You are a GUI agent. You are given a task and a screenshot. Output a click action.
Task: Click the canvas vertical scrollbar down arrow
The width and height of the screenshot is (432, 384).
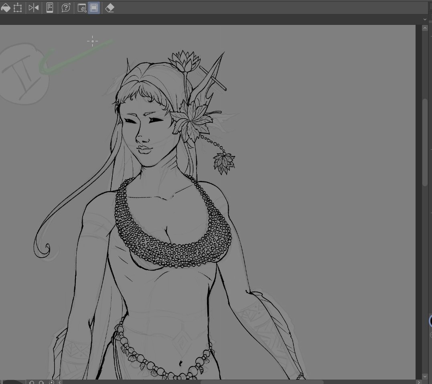point(425,376)
